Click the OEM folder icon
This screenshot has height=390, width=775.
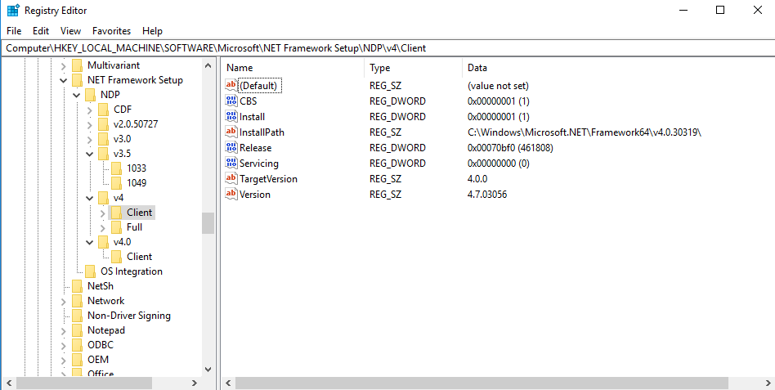coord(77,360)
